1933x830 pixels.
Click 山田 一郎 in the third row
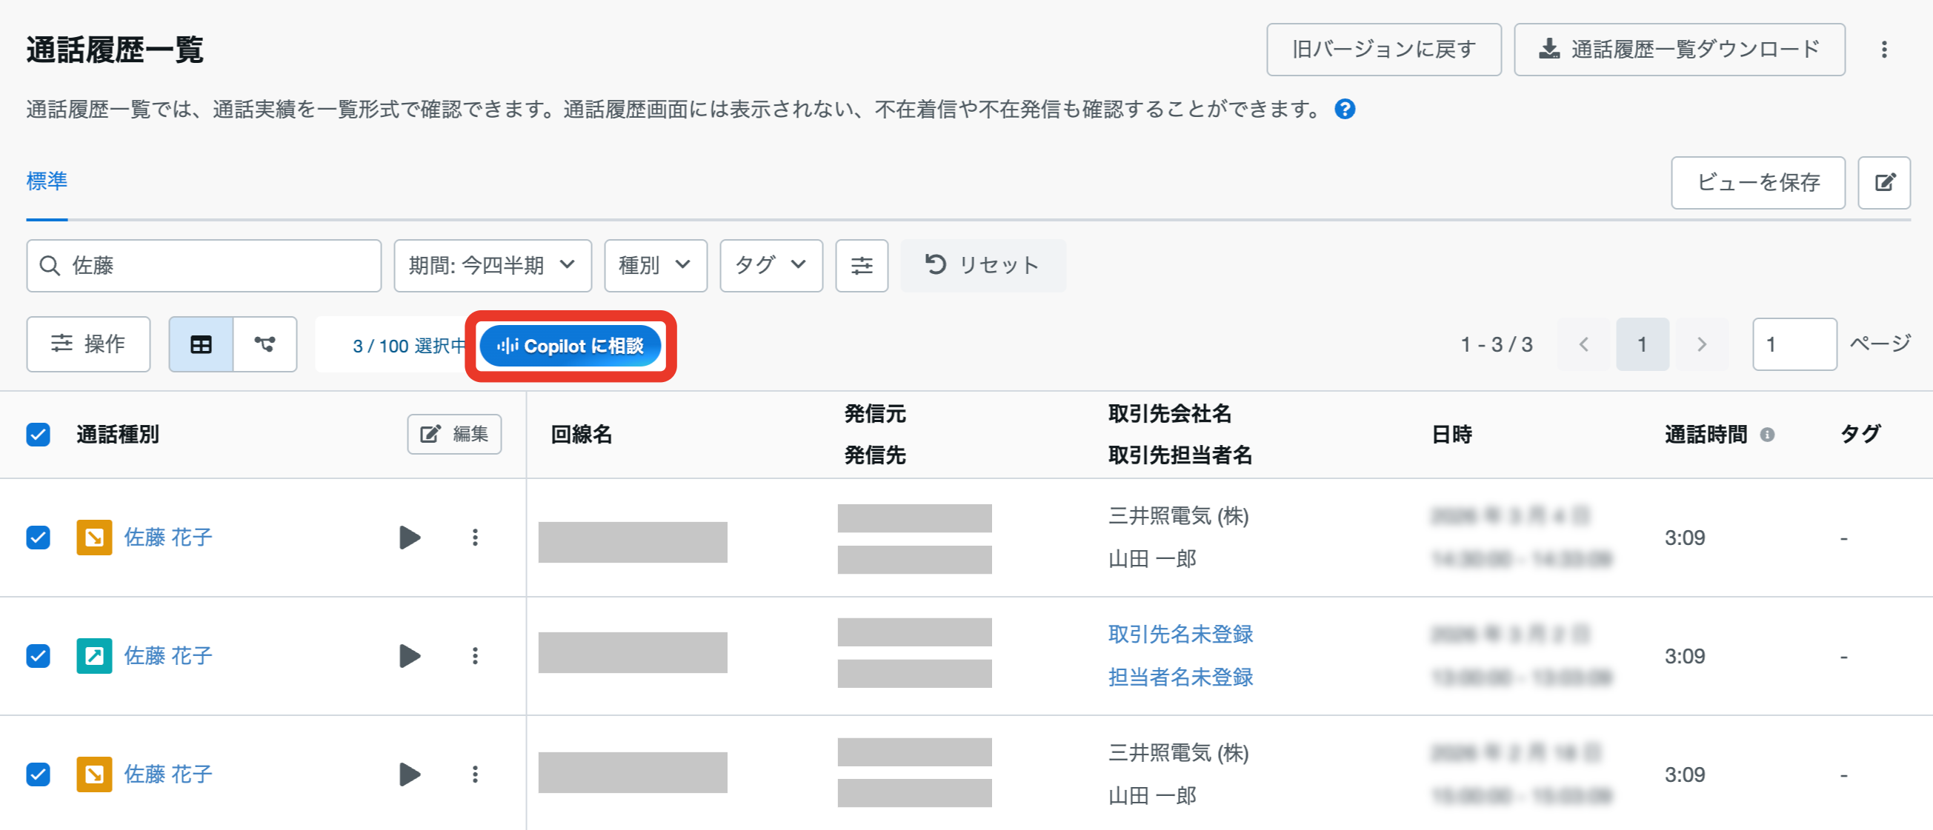click(x=1152, y=795)
